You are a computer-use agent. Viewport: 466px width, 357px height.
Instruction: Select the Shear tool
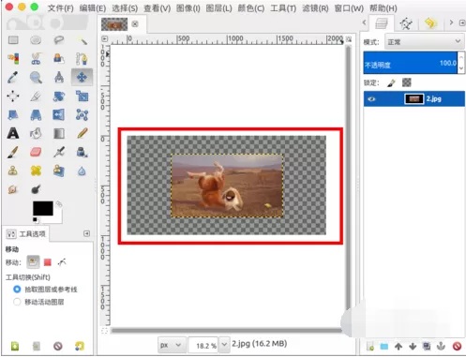[13, 114]
